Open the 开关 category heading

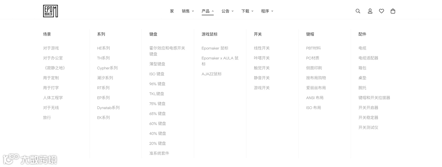click(258, 34)
